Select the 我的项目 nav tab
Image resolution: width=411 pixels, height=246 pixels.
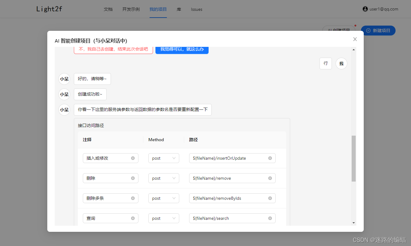point(158,9)
